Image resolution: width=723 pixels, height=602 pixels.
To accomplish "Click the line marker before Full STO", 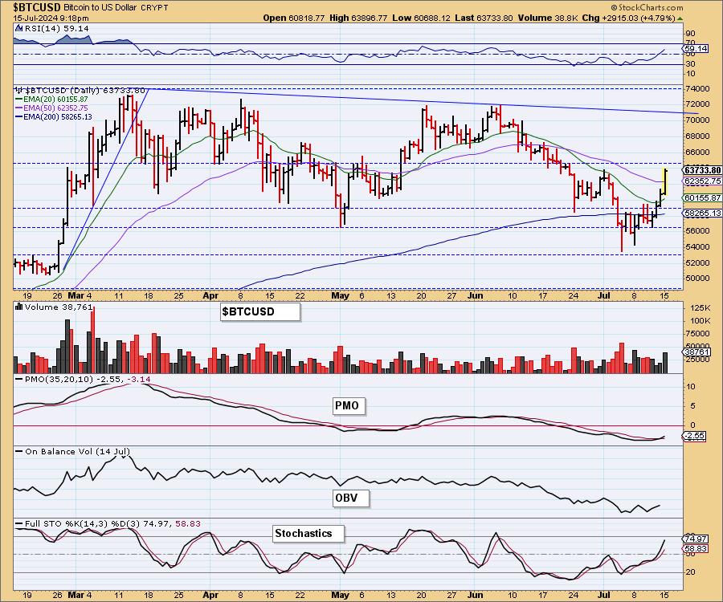I will point(19,523).
